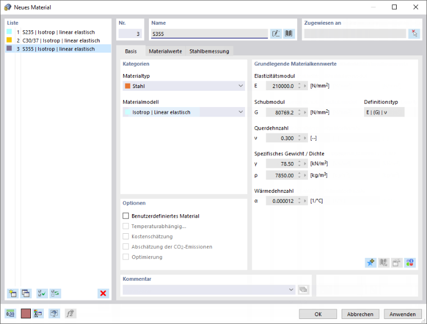
Task: Expand the arrow menu beside ρ value
Action: pos(305,175)
